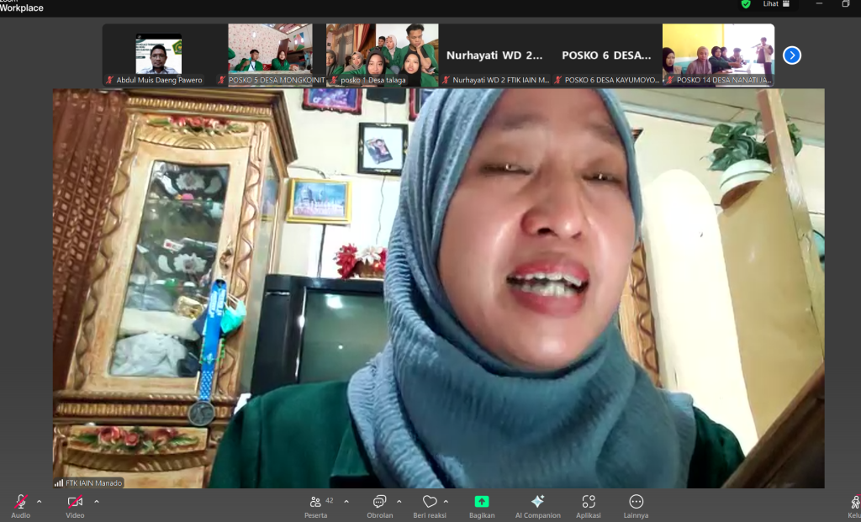The image size is (861, 522).
Task: Open the Lainnya more options menu
Action: pyautogui.click(x=637, y=503)
